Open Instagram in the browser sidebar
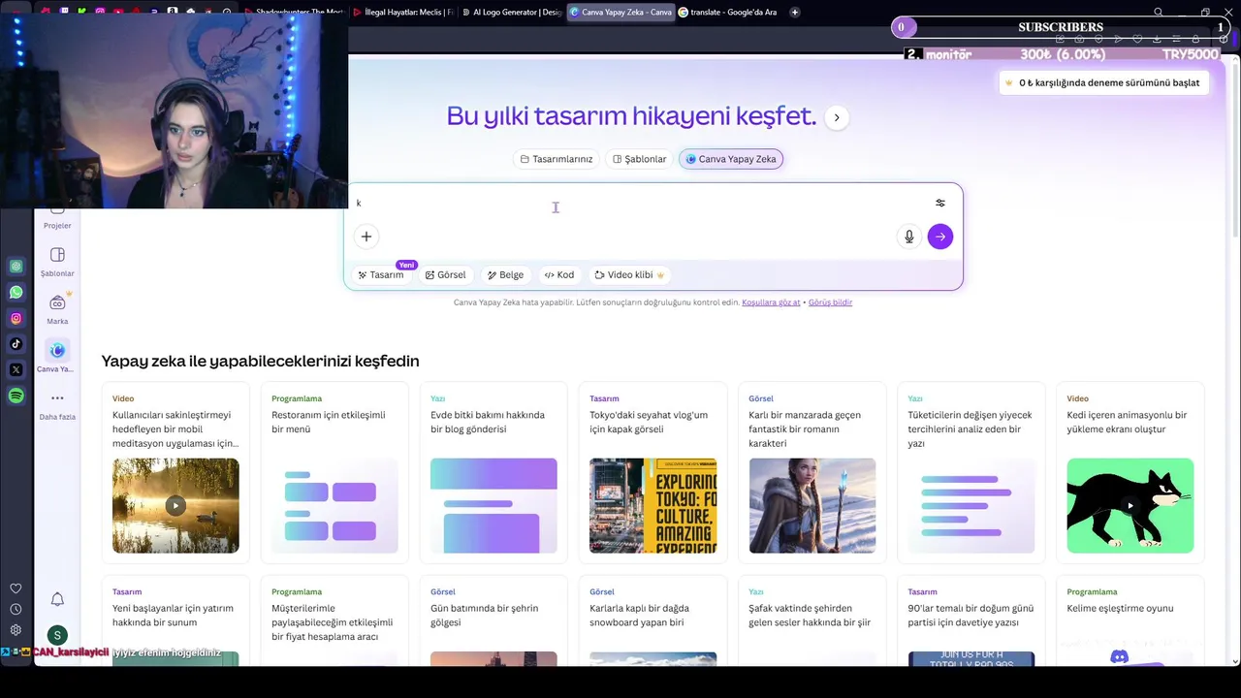This screenshot has width=1241, height=698. (x=16, y=318)
